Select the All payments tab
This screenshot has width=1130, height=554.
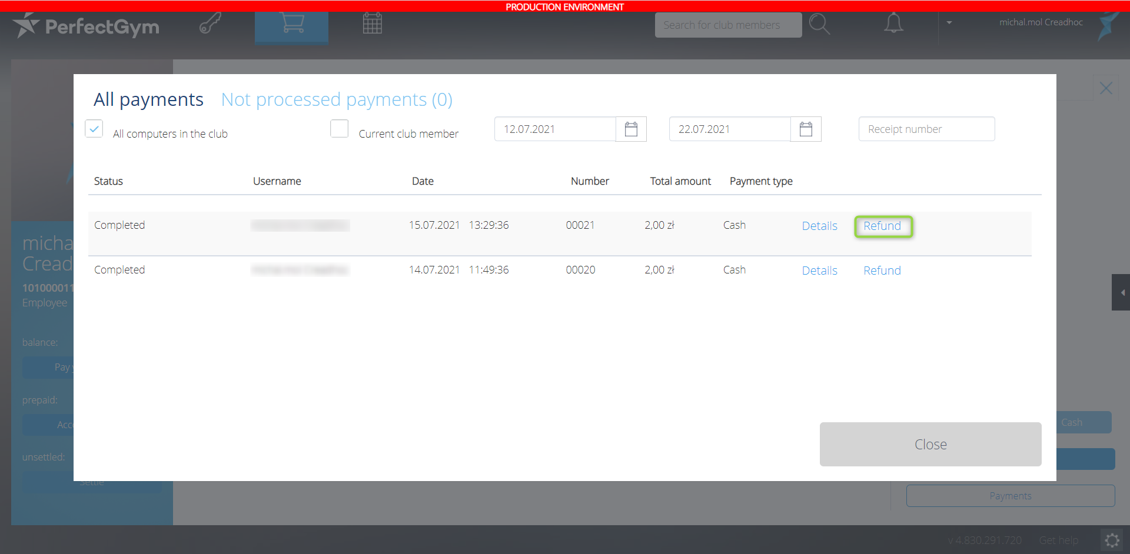pyautogui.click(x=148, y=99)
